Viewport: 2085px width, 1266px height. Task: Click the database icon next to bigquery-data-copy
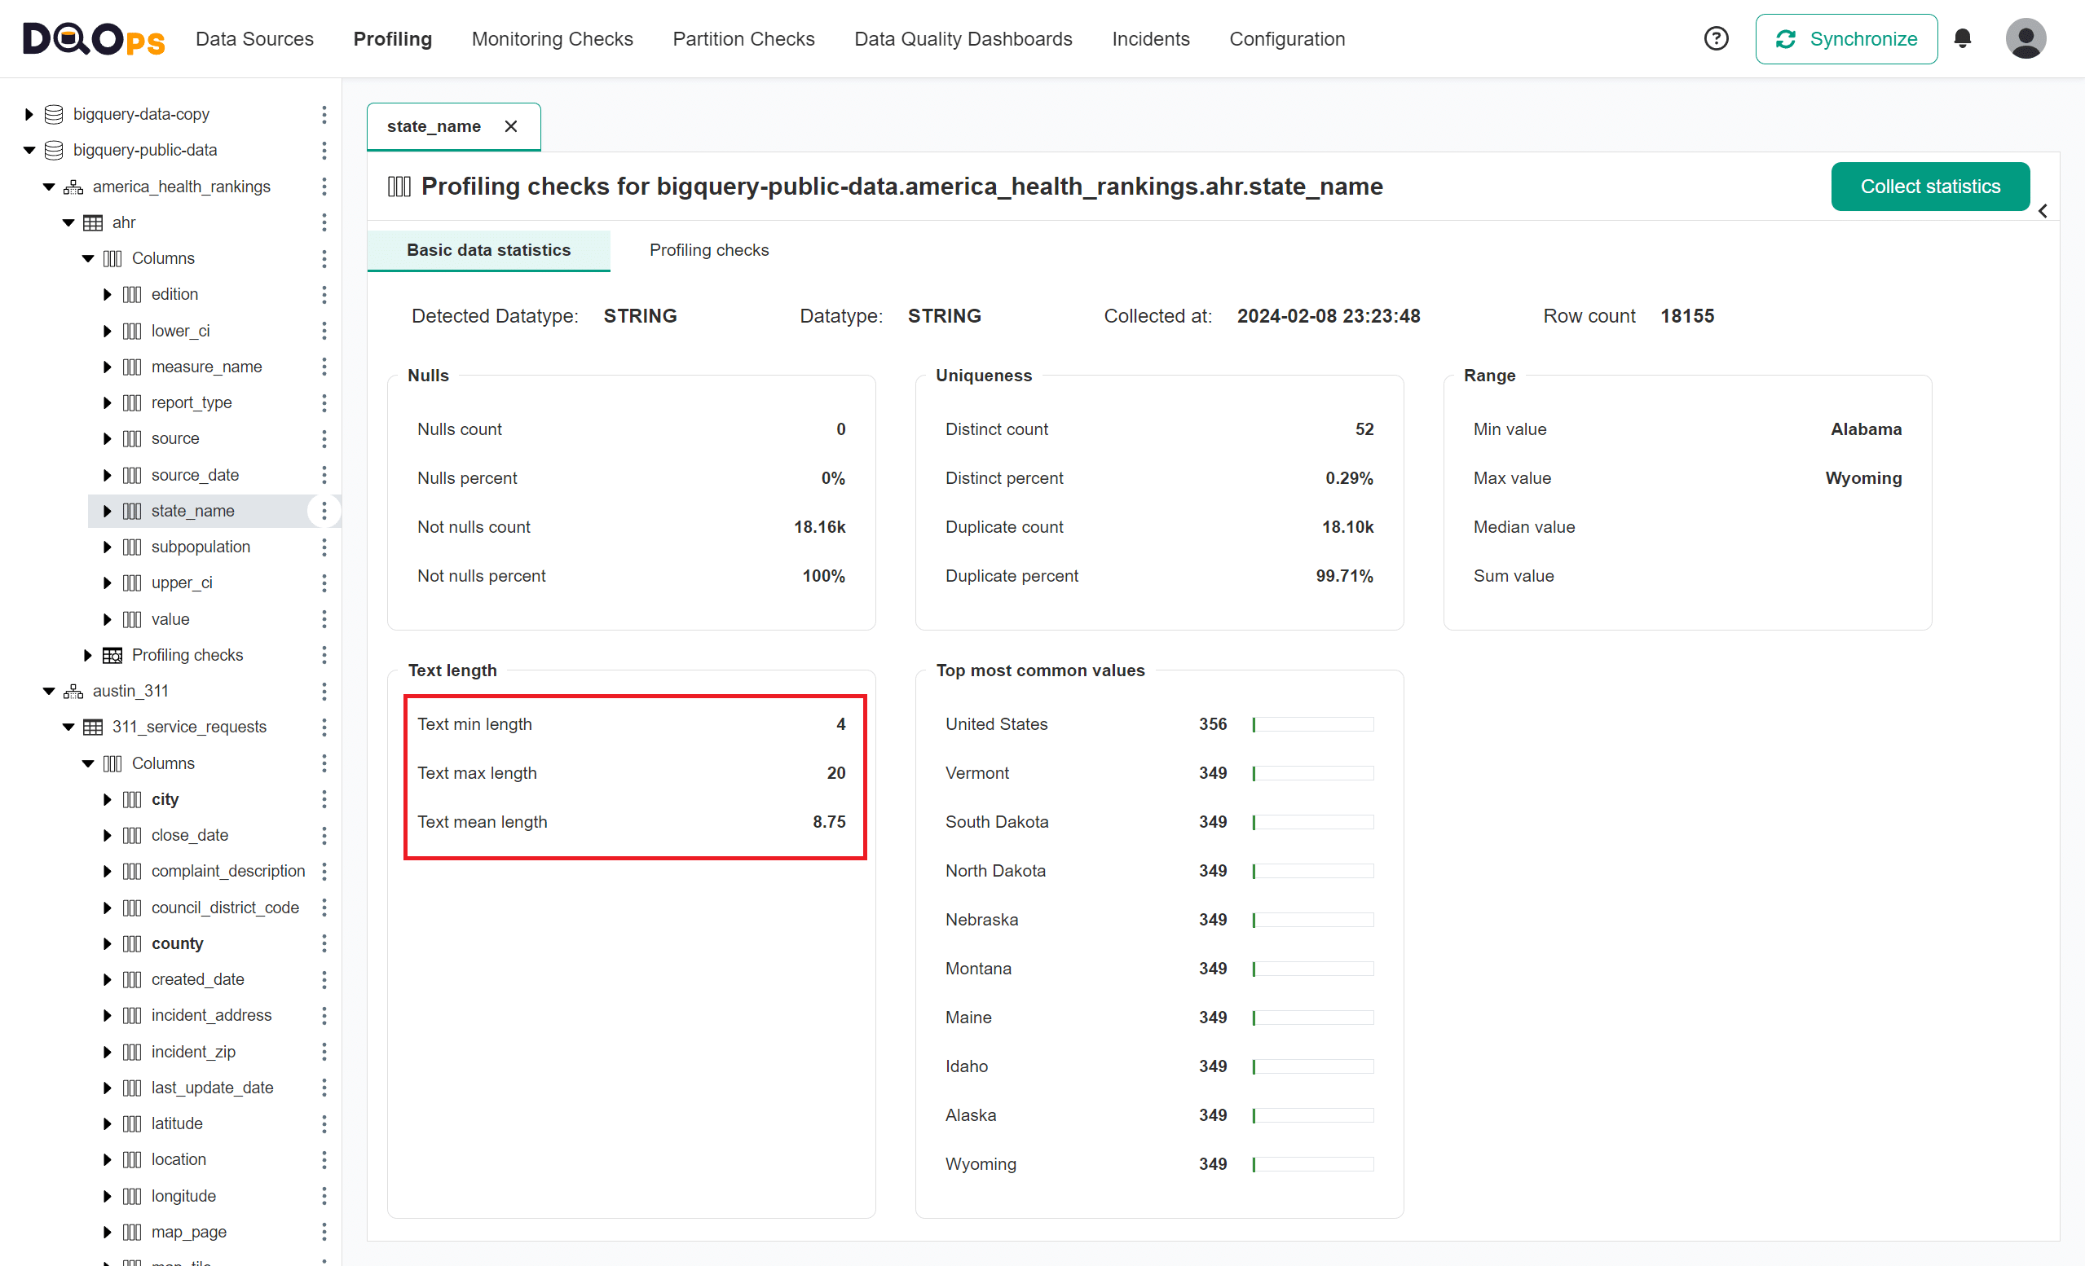pyautogui.click(x=52, y=113)
